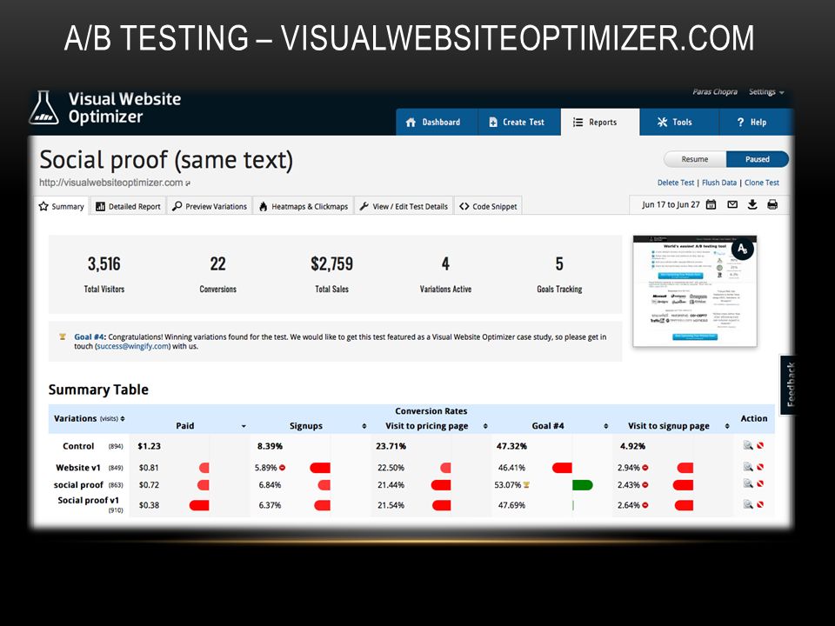
Task: Click the red disable icon for Website v1
Action: (x=760, y=467)
